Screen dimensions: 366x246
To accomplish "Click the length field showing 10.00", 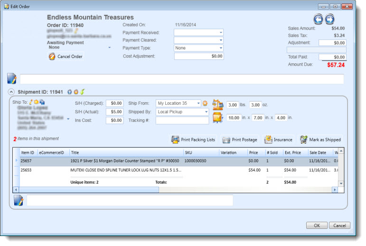I will (x=234, y=118).
